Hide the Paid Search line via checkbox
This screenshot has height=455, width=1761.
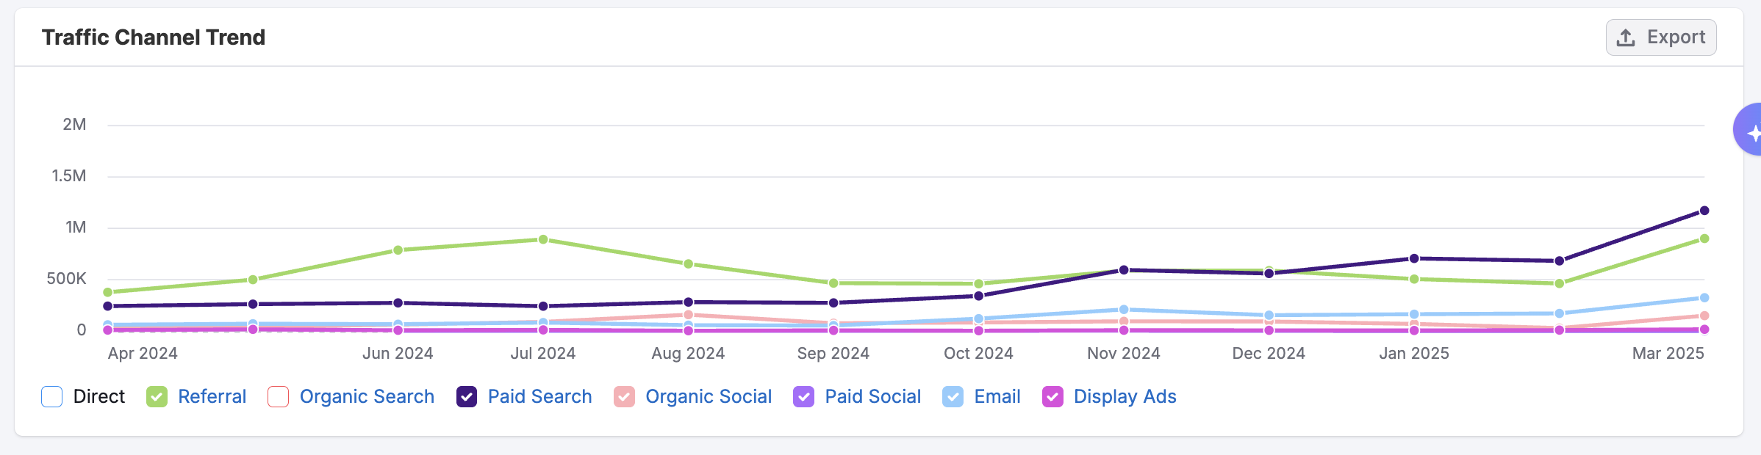click(x=467, y=397)
